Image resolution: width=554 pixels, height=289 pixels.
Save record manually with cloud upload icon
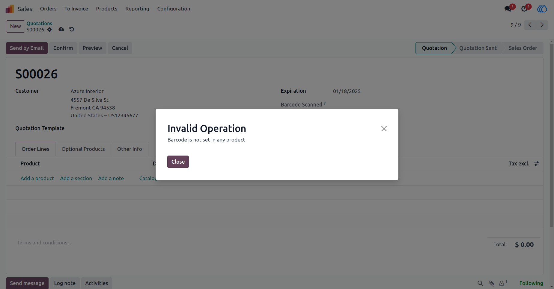pyautogui.click(x=61, y=29)
